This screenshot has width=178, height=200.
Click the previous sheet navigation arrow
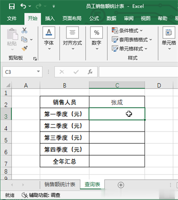click(x=12, y=185)
